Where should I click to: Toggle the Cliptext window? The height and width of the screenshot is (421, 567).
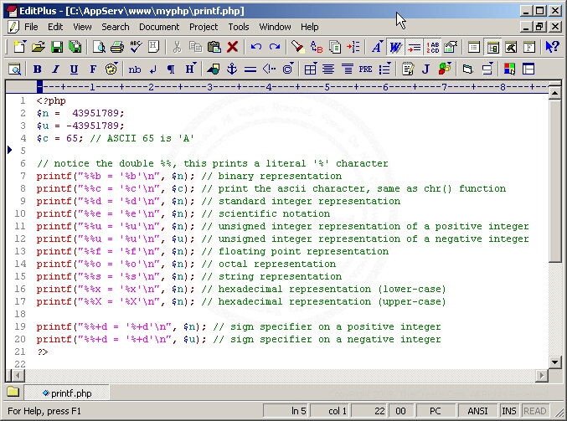pyautogui.click(x=474, y=47)
